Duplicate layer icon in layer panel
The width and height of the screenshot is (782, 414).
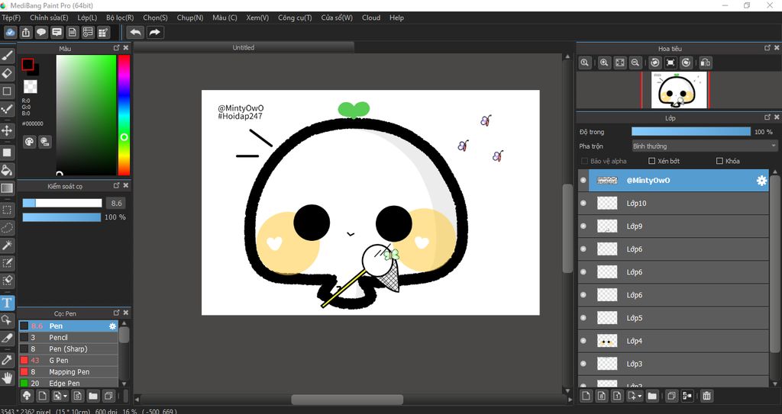[x=671, y=396]
